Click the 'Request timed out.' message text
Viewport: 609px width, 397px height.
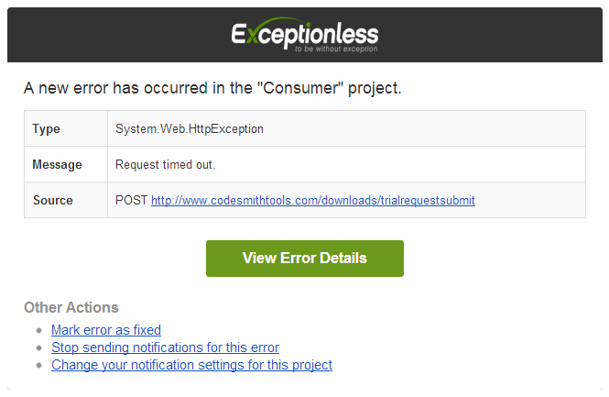[x=165, y=165]
